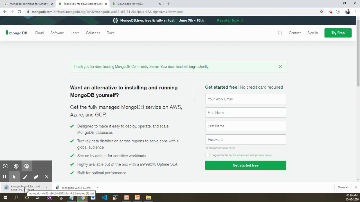Screen dimensions: 360x202
Task: Open File Explorer from the taskbar
Action: 148,198
